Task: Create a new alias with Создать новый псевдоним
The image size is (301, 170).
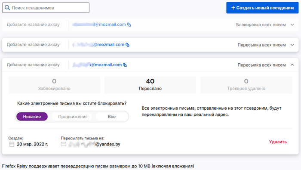Action: pos(262,8)
